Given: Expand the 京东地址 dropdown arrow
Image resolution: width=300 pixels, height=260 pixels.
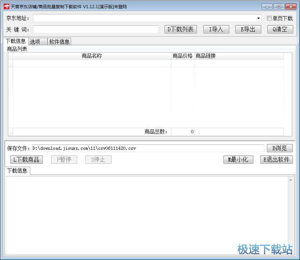Looking at the screenshot, I should pyautogui.click(x=258, y=18).
